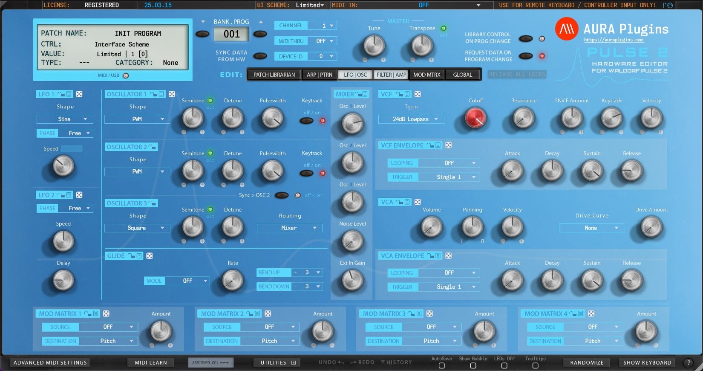Screen dimensions: 703x371
Task: Click the Mod Matrix 3 dice icon
Action: pyautogui.click(x=429, y=314)
